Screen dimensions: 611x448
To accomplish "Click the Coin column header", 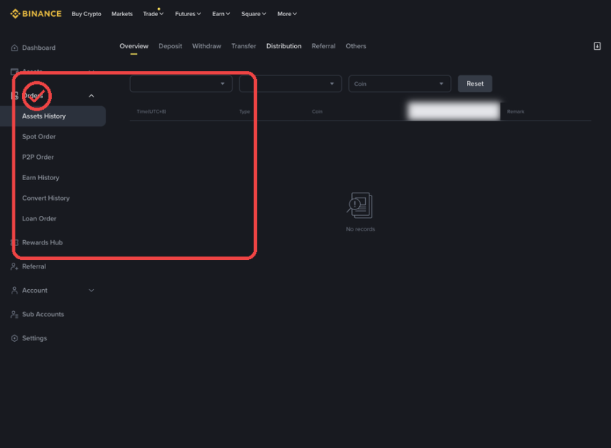I will (x=317, y=111).
